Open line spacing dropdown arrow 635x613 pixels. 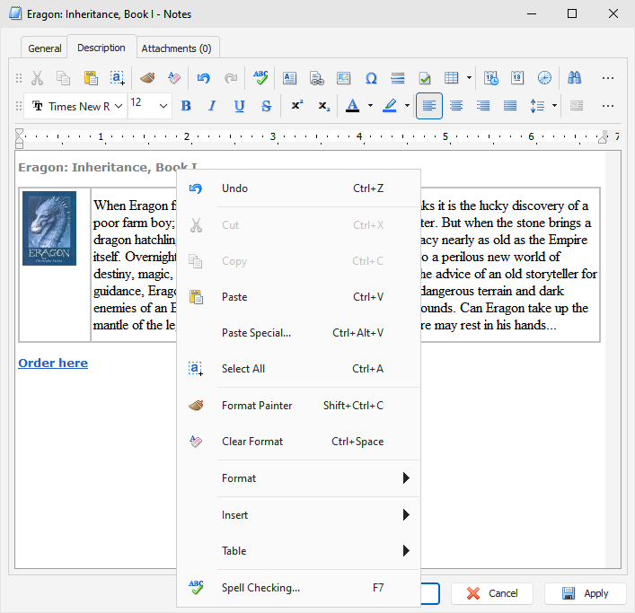(554, 106)
